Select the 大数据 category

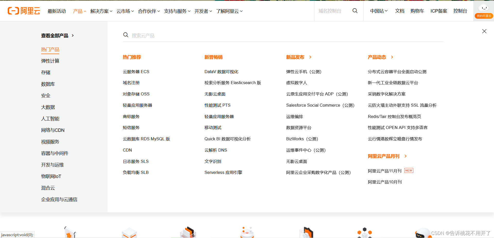click(48, 107)
